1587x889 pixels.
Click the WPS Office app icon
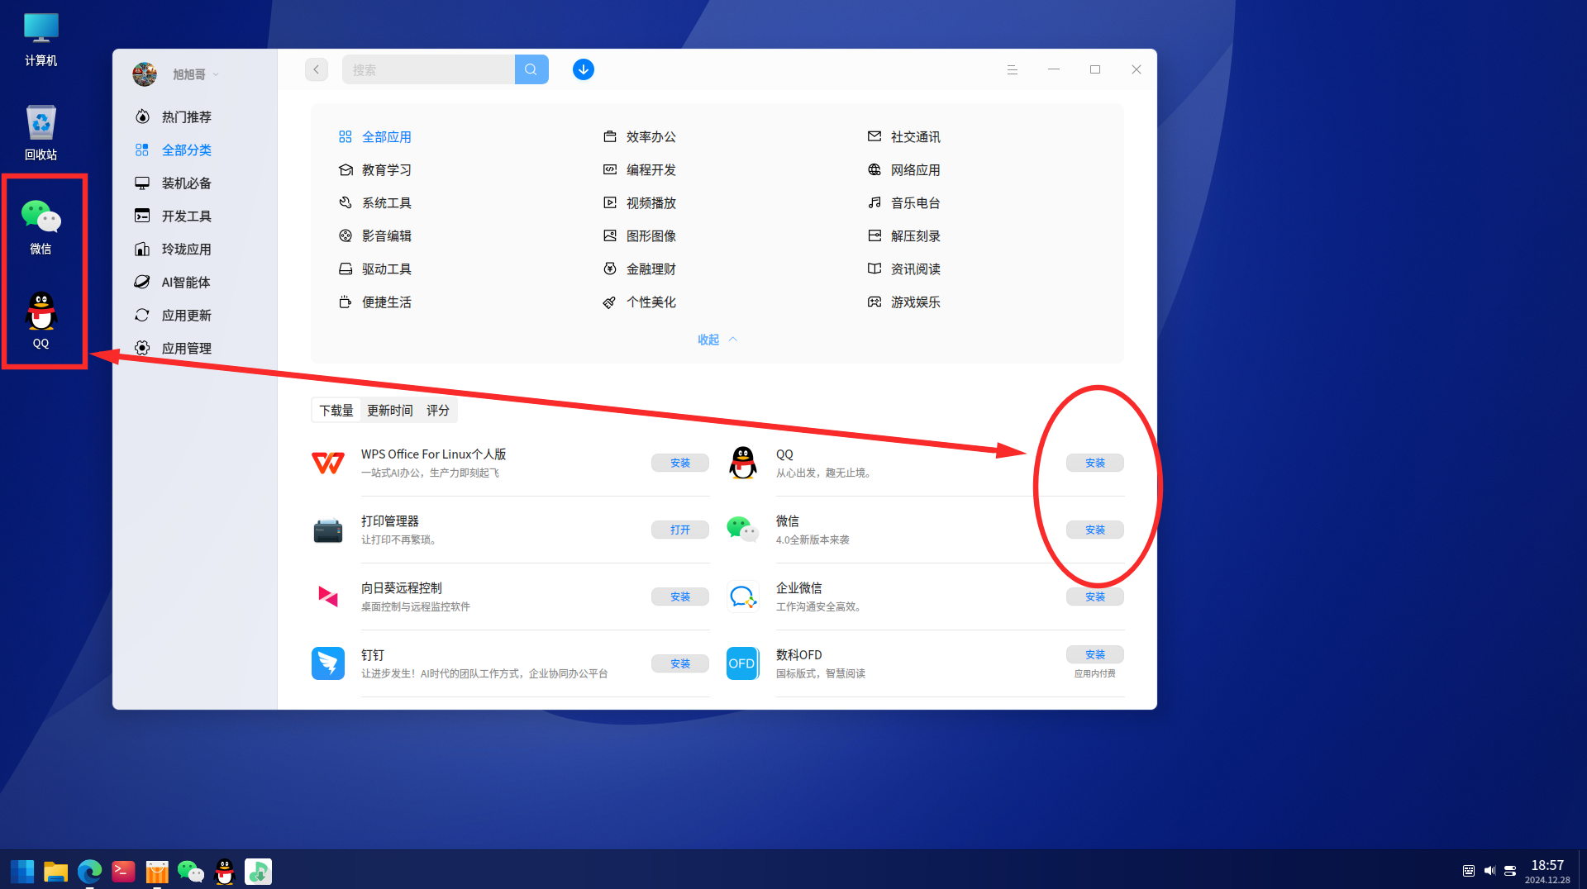pyautogui.click(x=328, y=463)
